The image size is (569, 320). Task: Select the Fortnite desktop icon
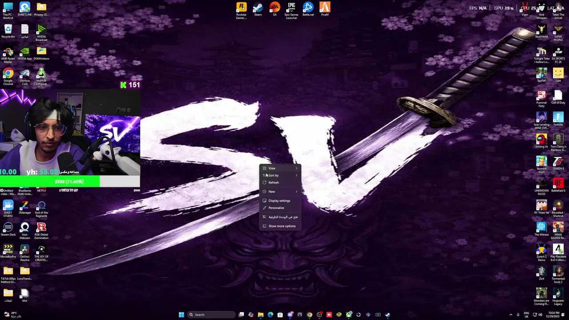click(x=558, y=119)
